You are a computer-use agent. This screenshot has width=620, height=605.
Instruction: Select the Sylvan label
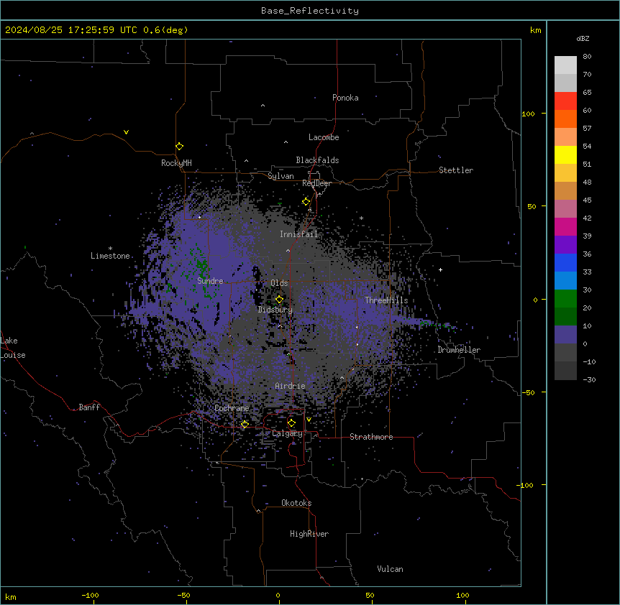point(281,176)
